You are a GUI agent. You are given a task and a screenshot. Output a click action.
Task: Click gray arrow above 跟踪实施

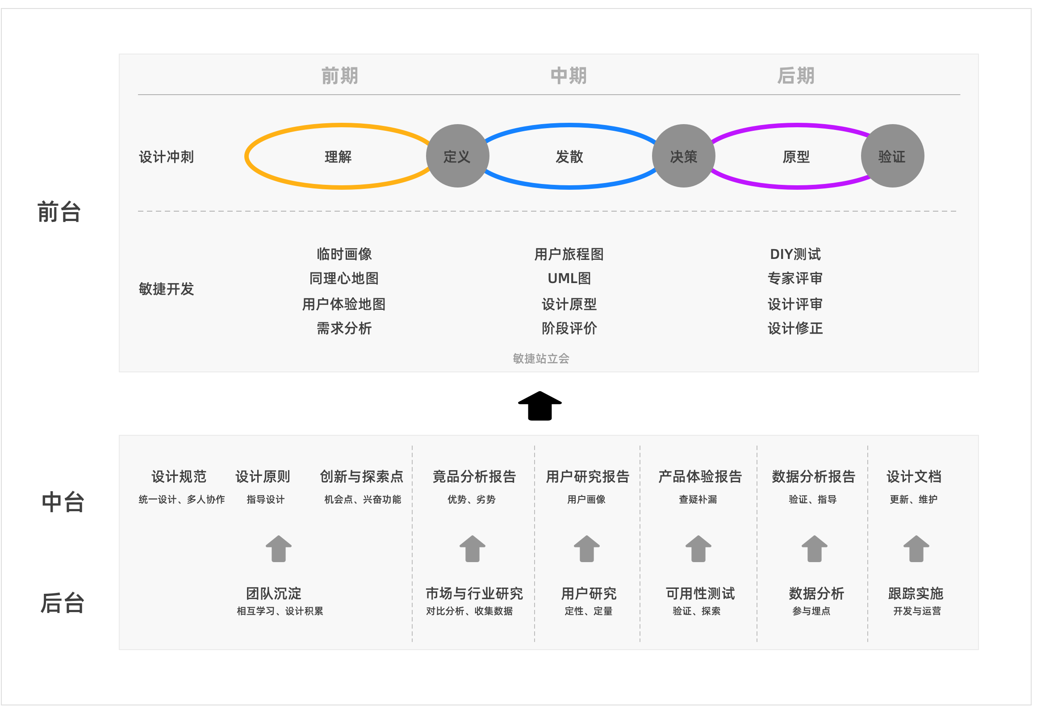916,548
